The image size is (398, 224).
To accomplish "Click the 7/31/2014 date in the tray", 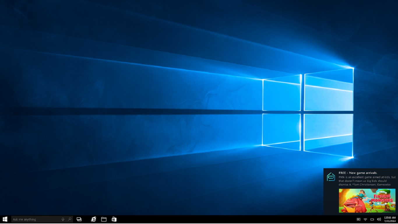I will (x=390, y=221).
